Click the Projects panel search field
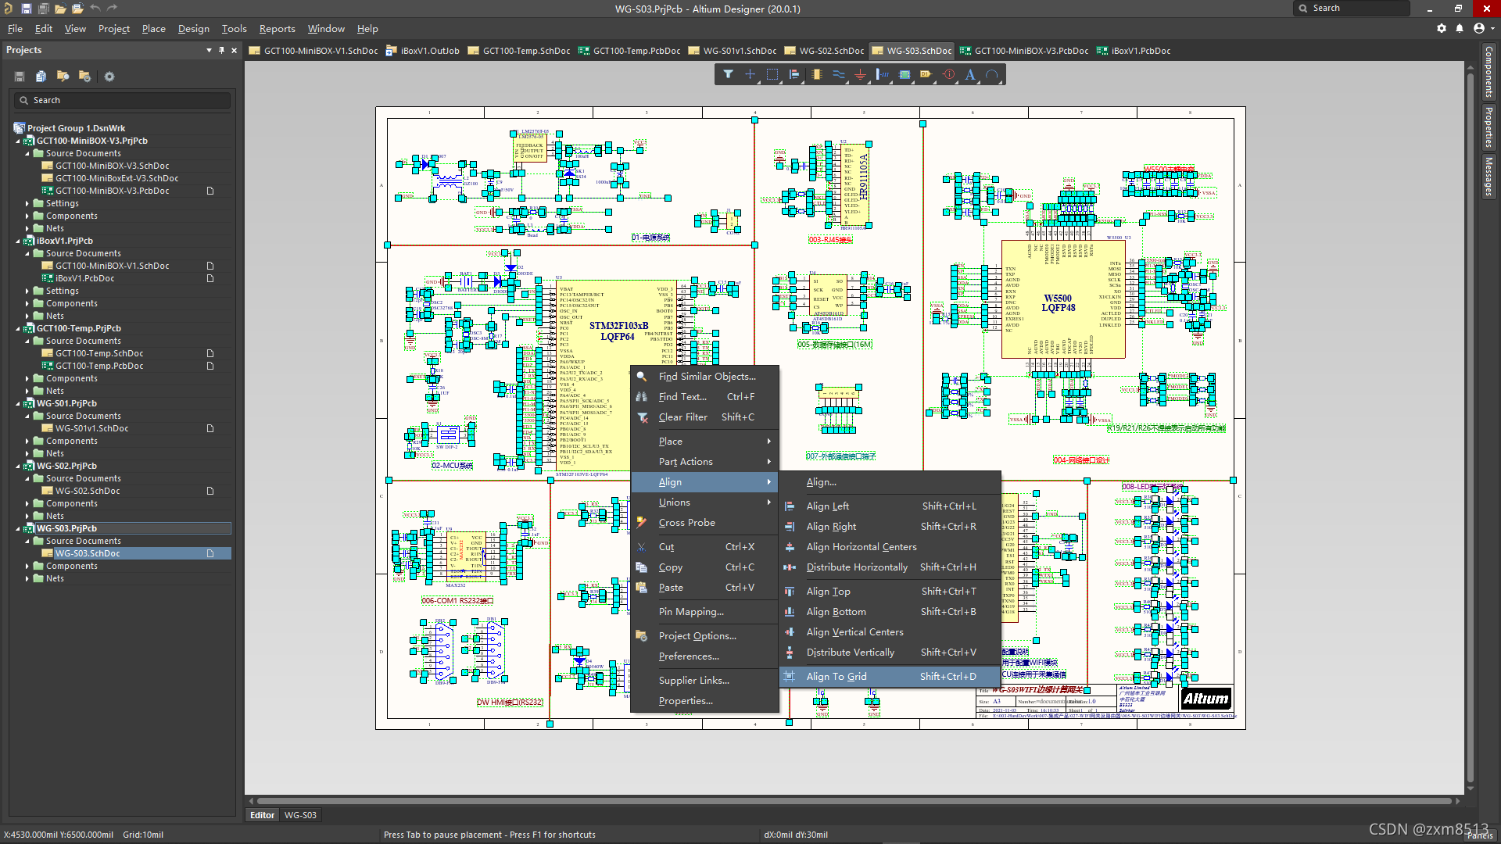Viewport: 1501px width, 844px height. (x=125, y=100)
